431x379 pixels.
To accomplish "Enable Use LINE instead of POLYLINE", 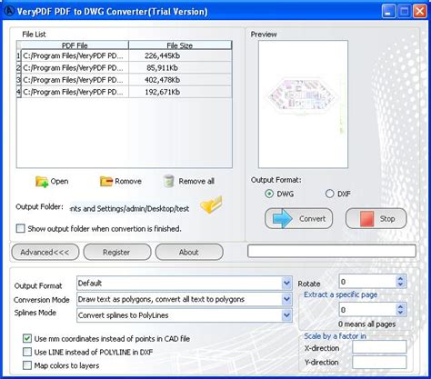I will pyautogui.click(x=27, y=352).
